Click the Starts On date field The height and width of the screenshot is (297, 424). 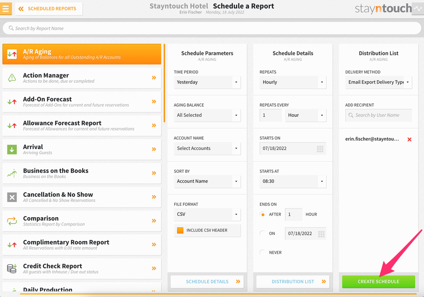293,148
